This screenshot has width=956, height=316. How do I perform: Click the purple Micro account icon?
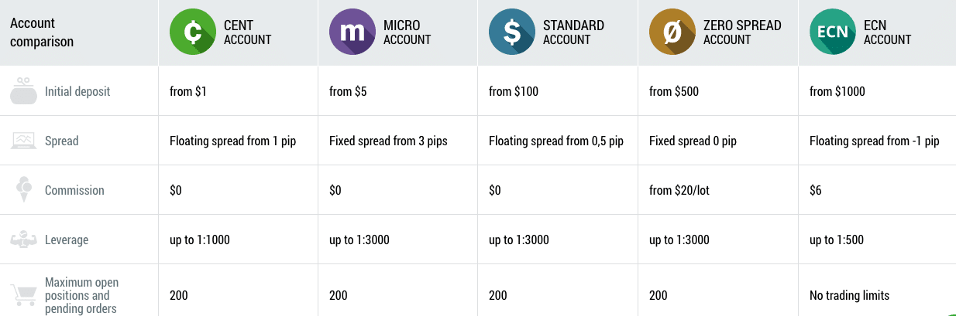pos(352,32)
